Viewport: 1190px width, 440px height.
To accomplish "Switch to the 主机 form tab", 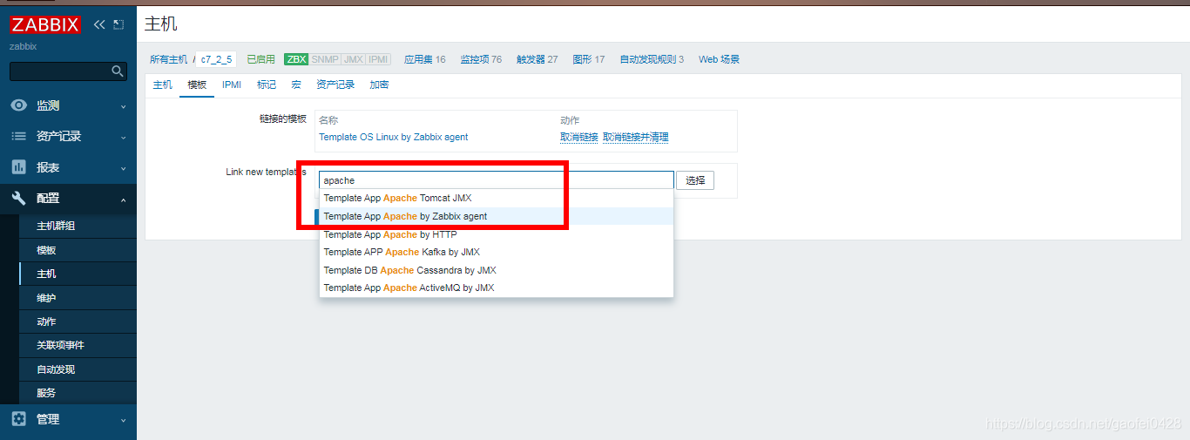I will pyautogui.click(x=163, y=85).
